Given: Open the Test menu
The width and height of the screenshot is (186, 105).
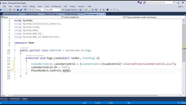Looking at the screenshot, I should (x=65, y=6).
